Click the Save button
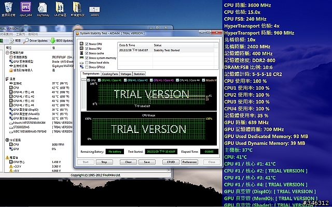 point(147,162)
